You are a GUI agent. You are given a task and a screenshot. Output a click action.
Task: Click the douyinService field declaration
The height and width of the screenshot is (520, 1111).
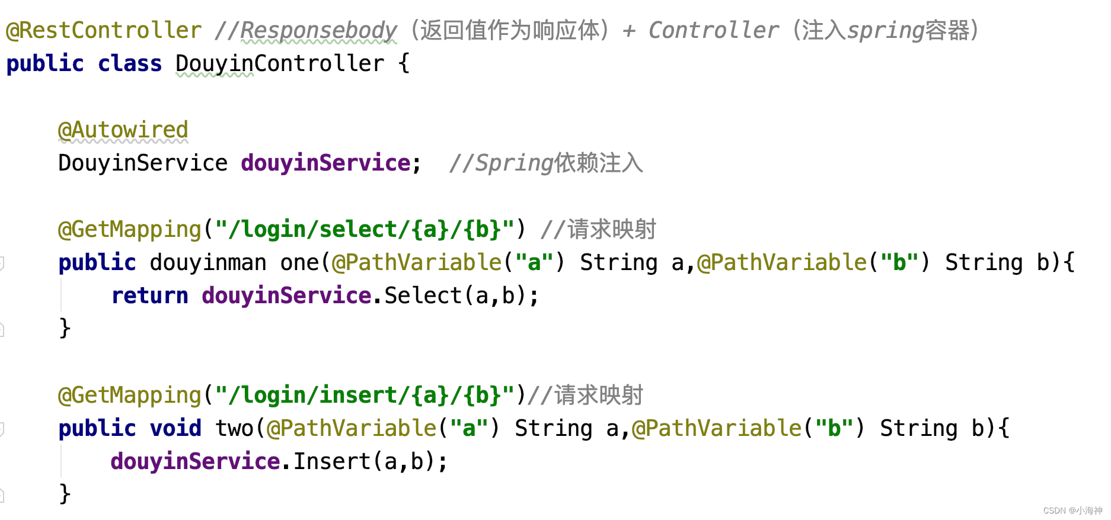point(326,163)
